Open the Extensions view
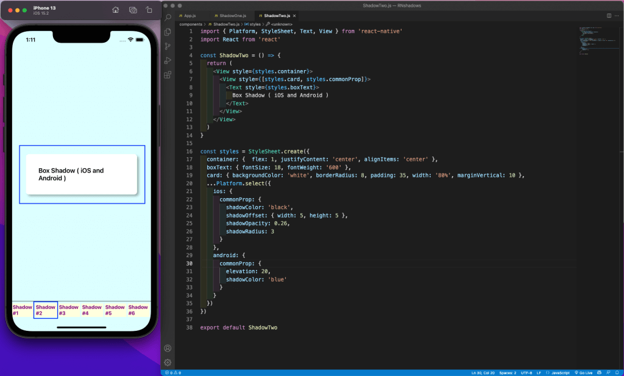624x376 pixels. pos(168,75)
